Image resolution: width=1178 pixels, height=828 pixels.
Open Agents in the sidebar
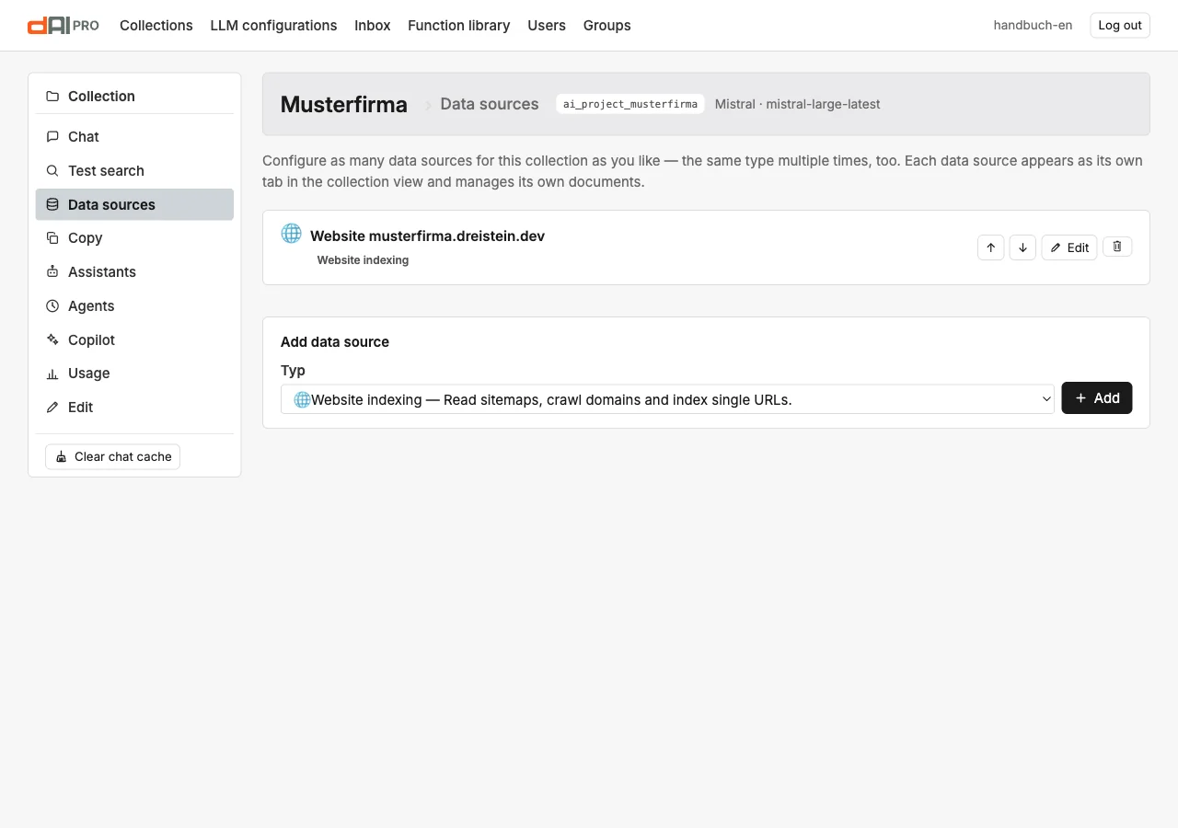click(x=134, y=306)
